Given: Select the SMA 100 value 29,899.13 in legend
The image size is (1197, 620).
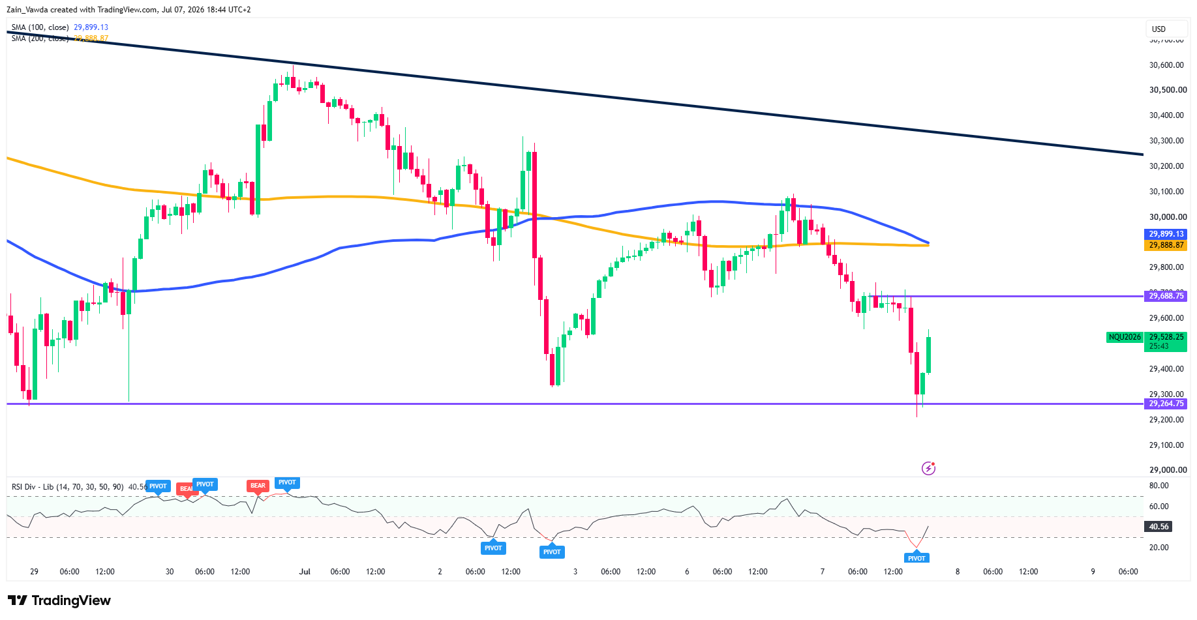Looking at the screenshot, I should (91, 27).
